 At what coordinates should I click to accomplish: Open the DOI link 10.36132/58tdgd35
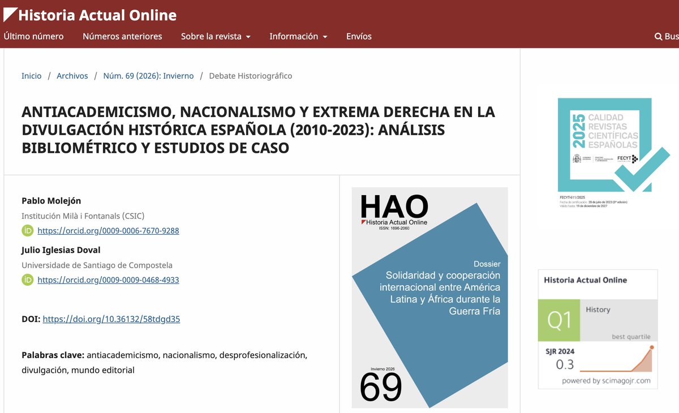[111, 319]
